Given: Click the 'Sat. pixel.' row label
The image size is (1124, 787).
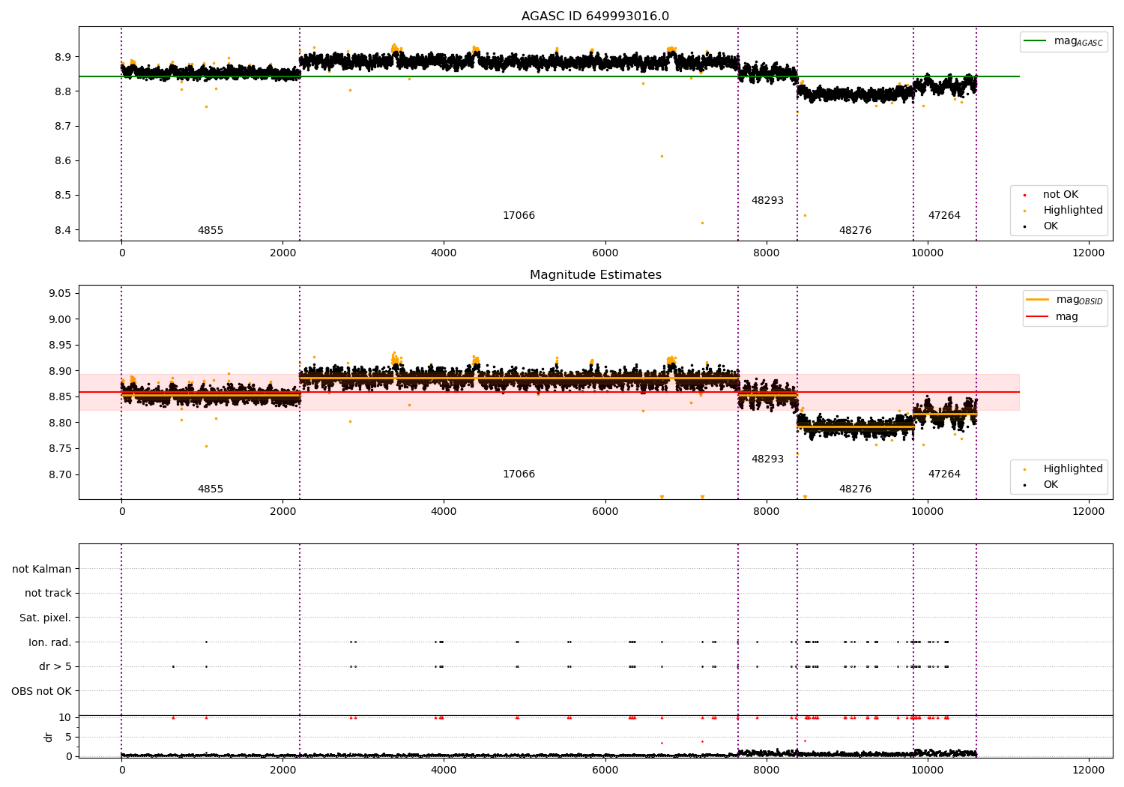Looking at the screenshot, I should tap(45, 618).
